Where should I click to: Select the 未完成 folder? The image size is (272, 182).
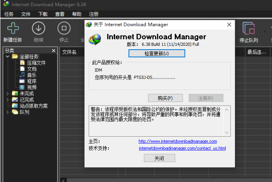click(27, 94)
